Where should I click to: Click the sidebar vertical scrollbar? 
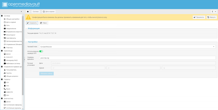click(x=23, y=56)
